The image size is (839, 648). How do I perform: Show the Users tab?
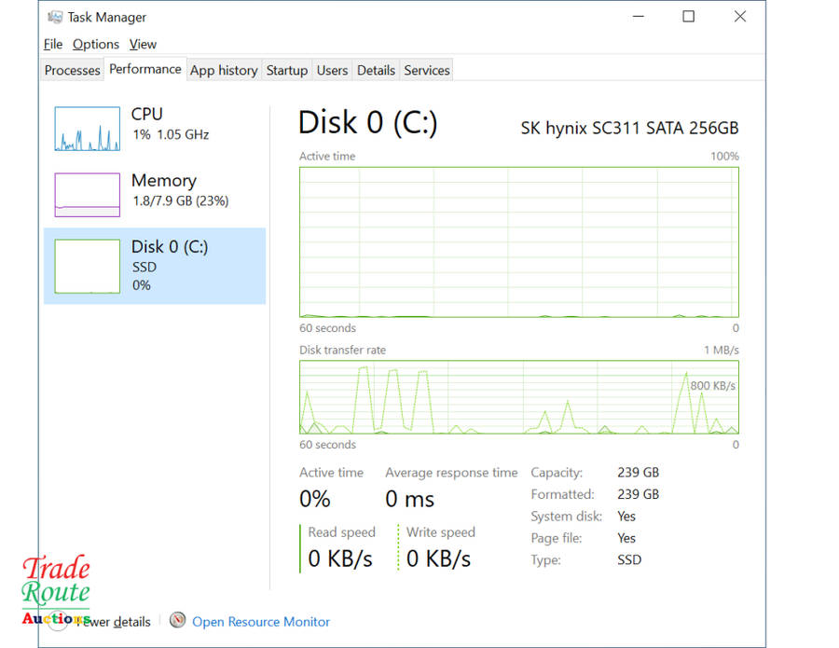(332, 70)
